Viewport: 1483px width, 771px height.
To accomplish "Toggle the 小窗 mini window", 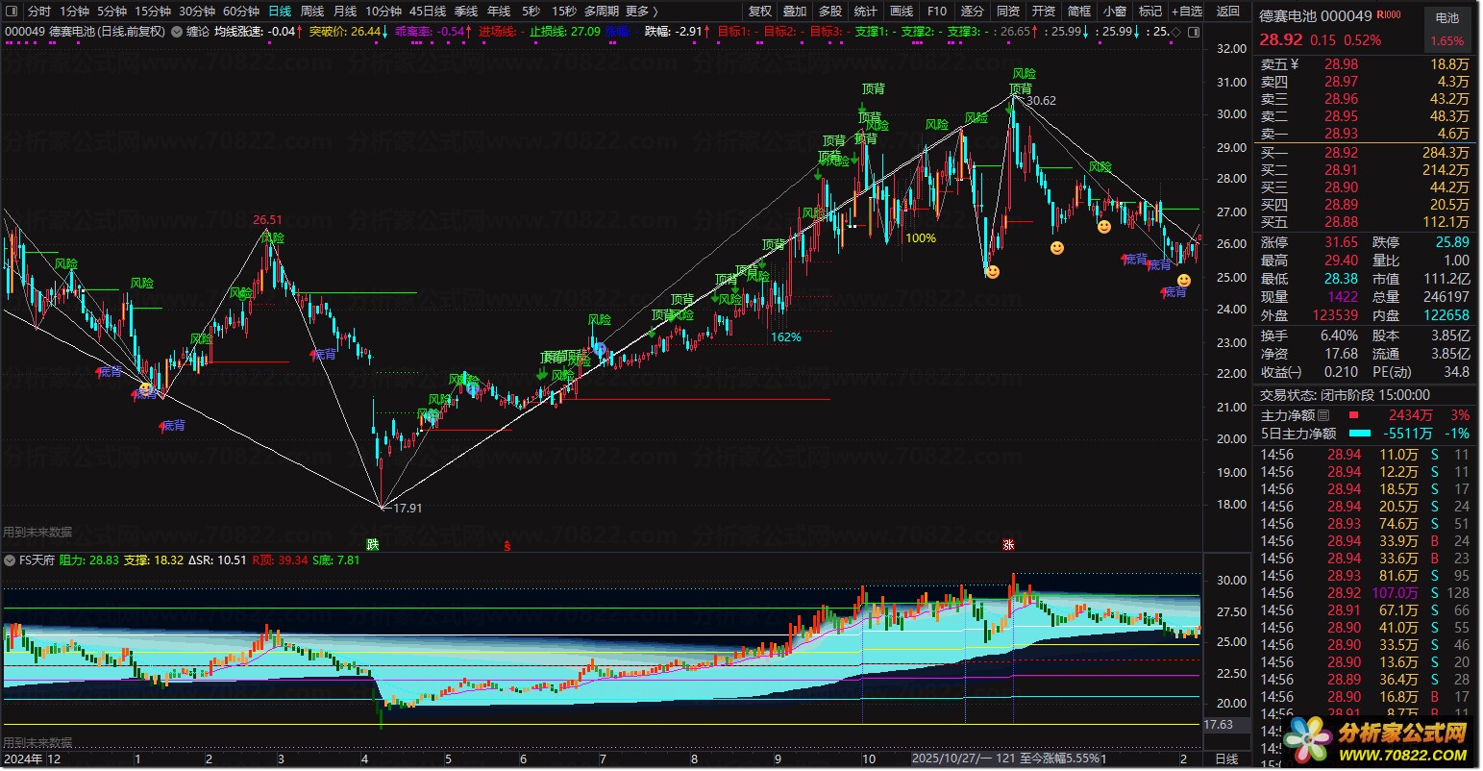I will pyautogui.click(x=1115, y=12).
